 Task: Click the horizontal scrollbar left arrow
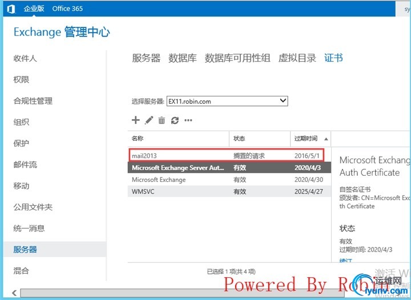pyautogui.click(x=14, y=293)
